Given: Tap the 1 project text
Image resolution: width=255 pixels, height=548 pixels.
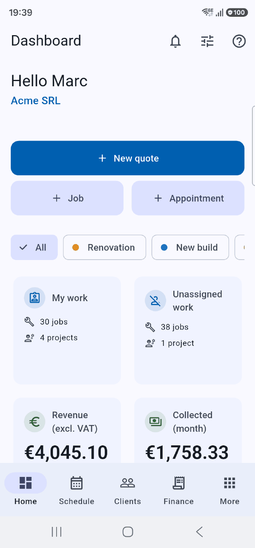Looking at the screenshot, I should 177,343.
